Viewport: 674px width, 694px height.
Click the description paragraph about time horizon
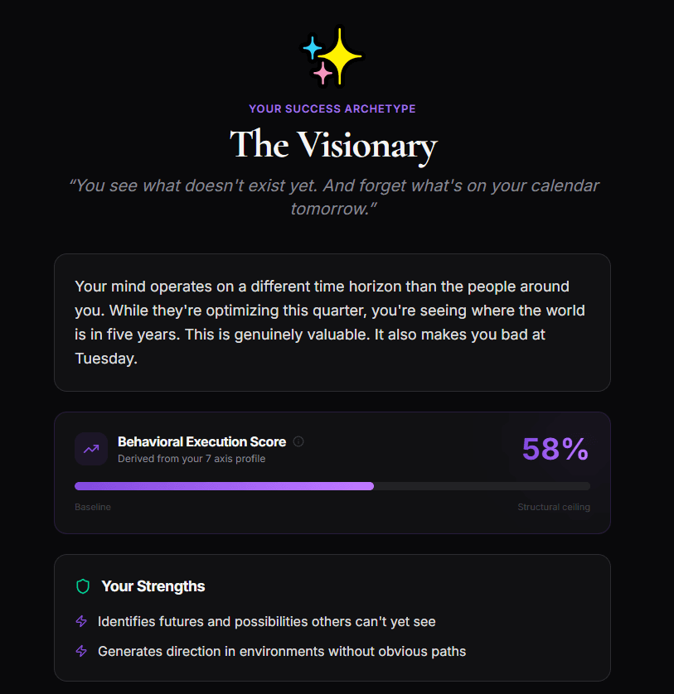(330, 322)
